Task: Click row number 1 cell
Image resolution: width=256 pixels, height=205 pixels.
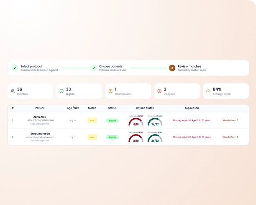Action: click(x=13, y=120)
